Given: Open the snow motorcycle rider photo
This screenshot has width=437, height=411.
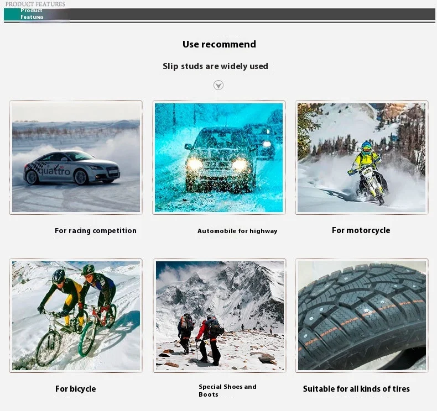Looking at the screenshot, I should 361,158.
